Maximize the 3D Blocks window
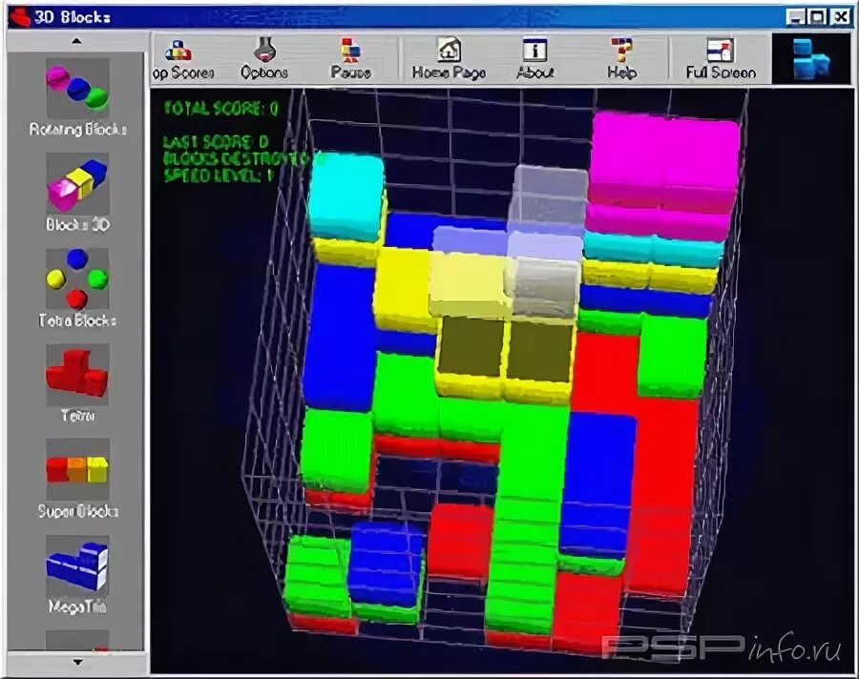Viewport: 859px width, 679px height. [817, 17]
